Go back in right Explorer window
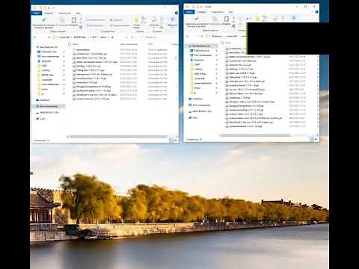 187,36
